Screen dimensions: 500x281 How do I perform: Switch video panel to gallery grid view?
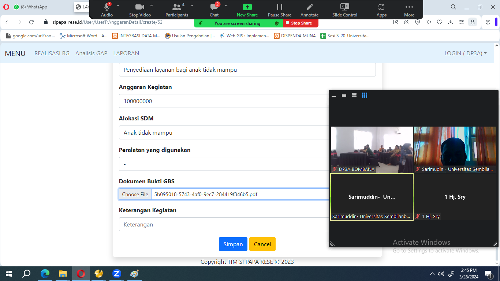(x=365, y=95)
